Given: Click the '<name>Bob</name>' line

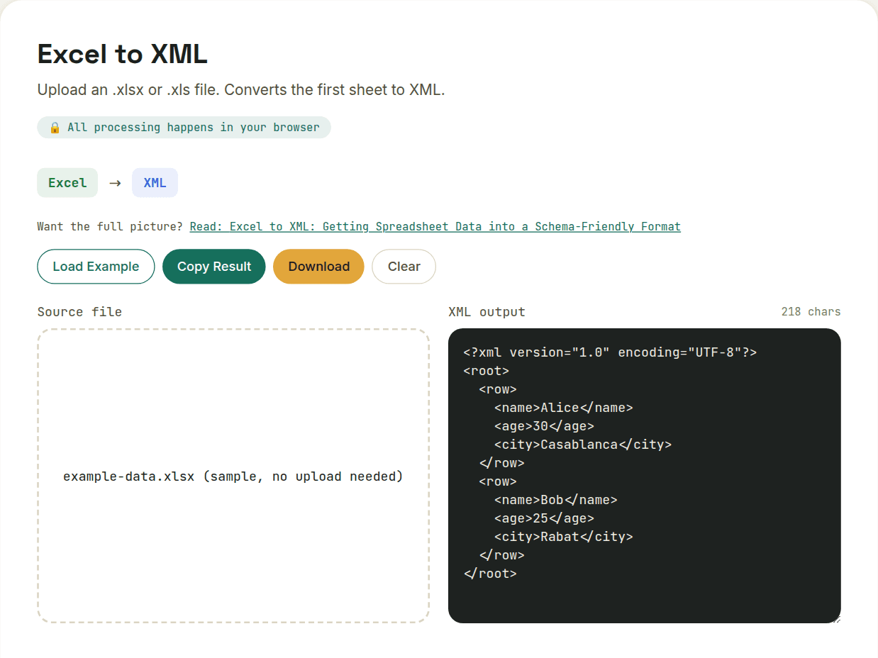Looking at the screenshot, I should (x=555, y=500).
